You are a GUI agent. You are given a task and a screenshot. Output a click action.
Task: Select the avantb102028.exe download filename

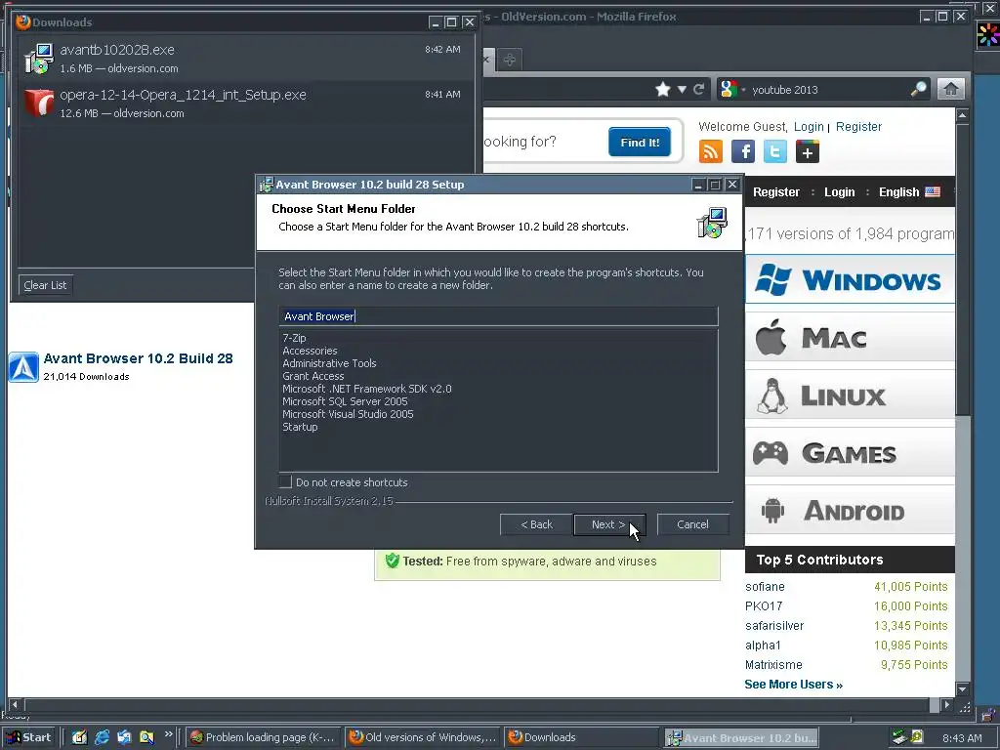(117, 50)
